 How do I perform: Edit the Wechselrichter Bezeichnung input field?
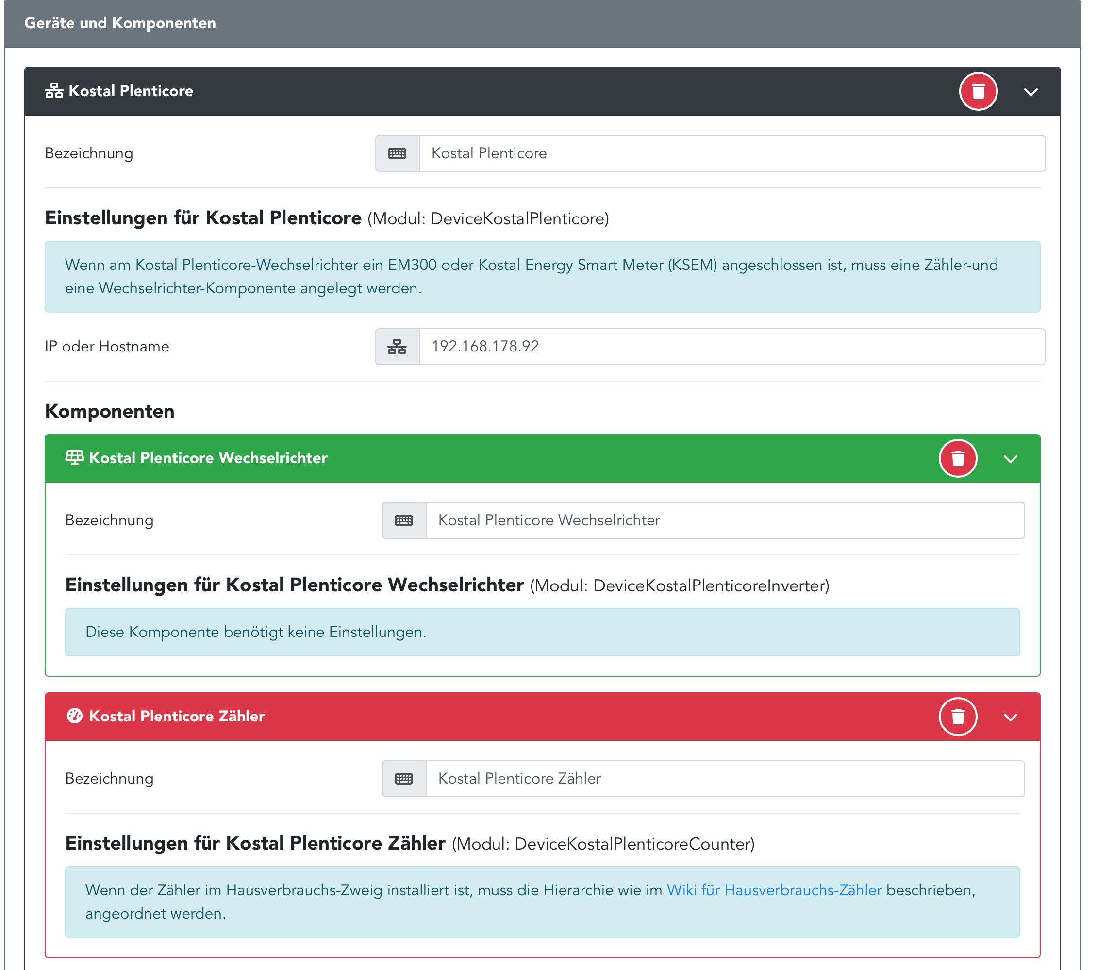pos(725,520)
